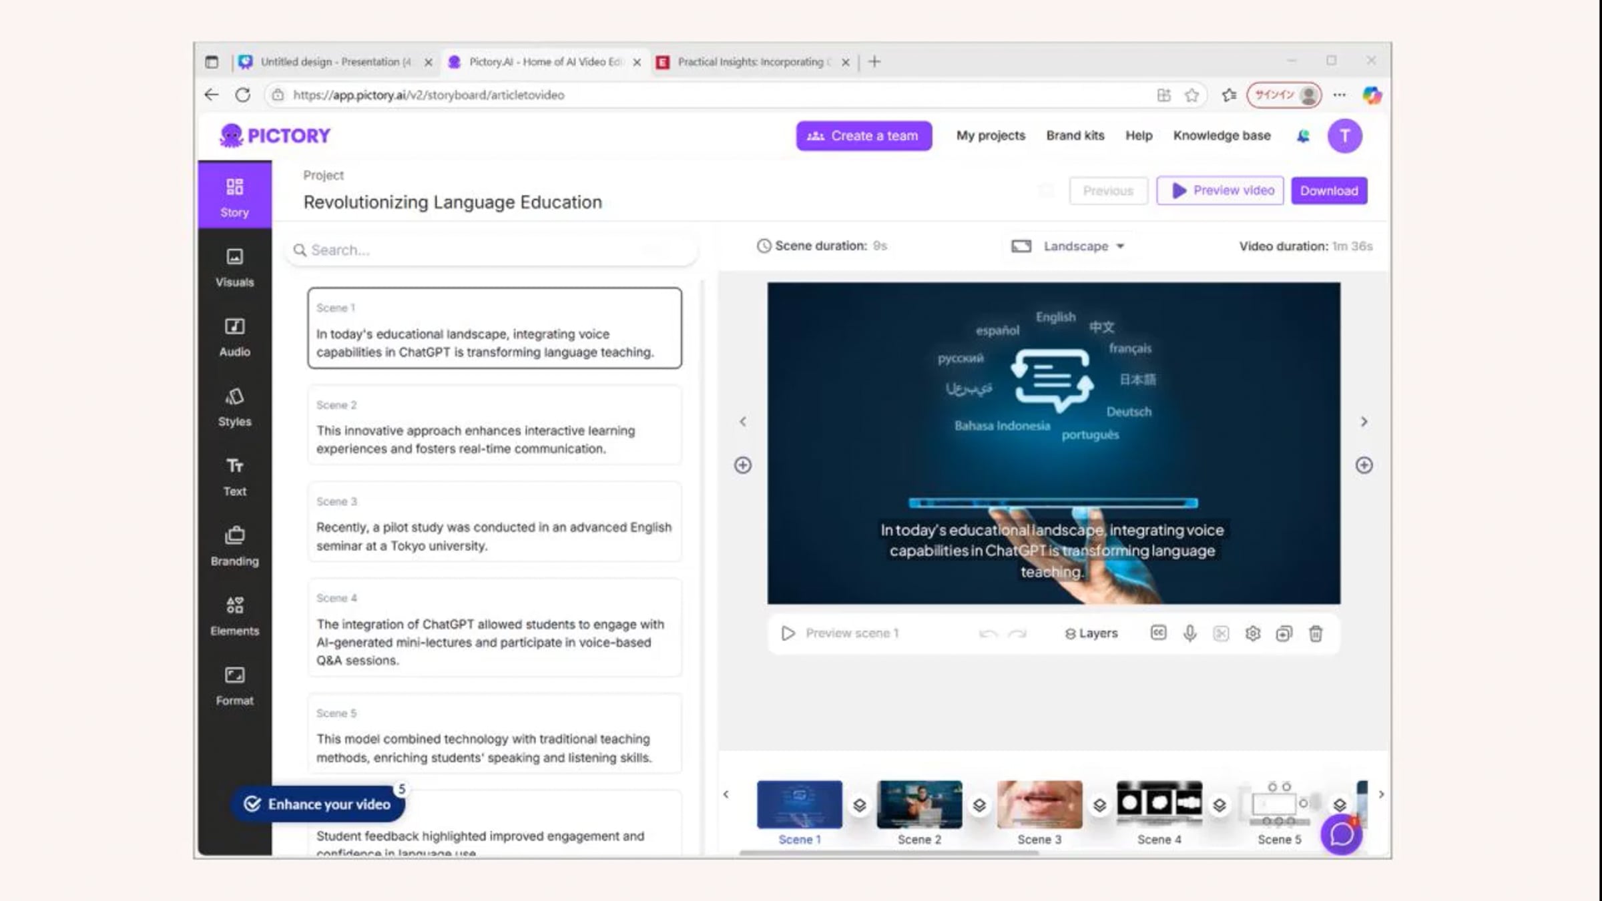Screen dimensions: 1602x901
Task: Select the microphone voiceover icon
Action: [1191, 633]
